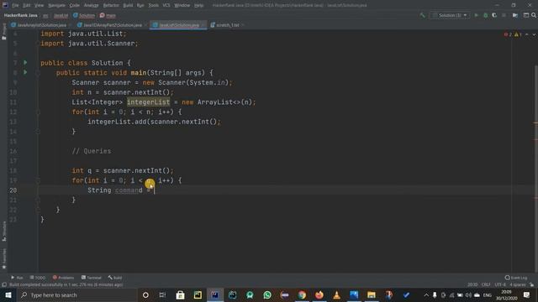Viewport: 538px width, 302px height.
Task: Open the Code menu
Action: 75,5
